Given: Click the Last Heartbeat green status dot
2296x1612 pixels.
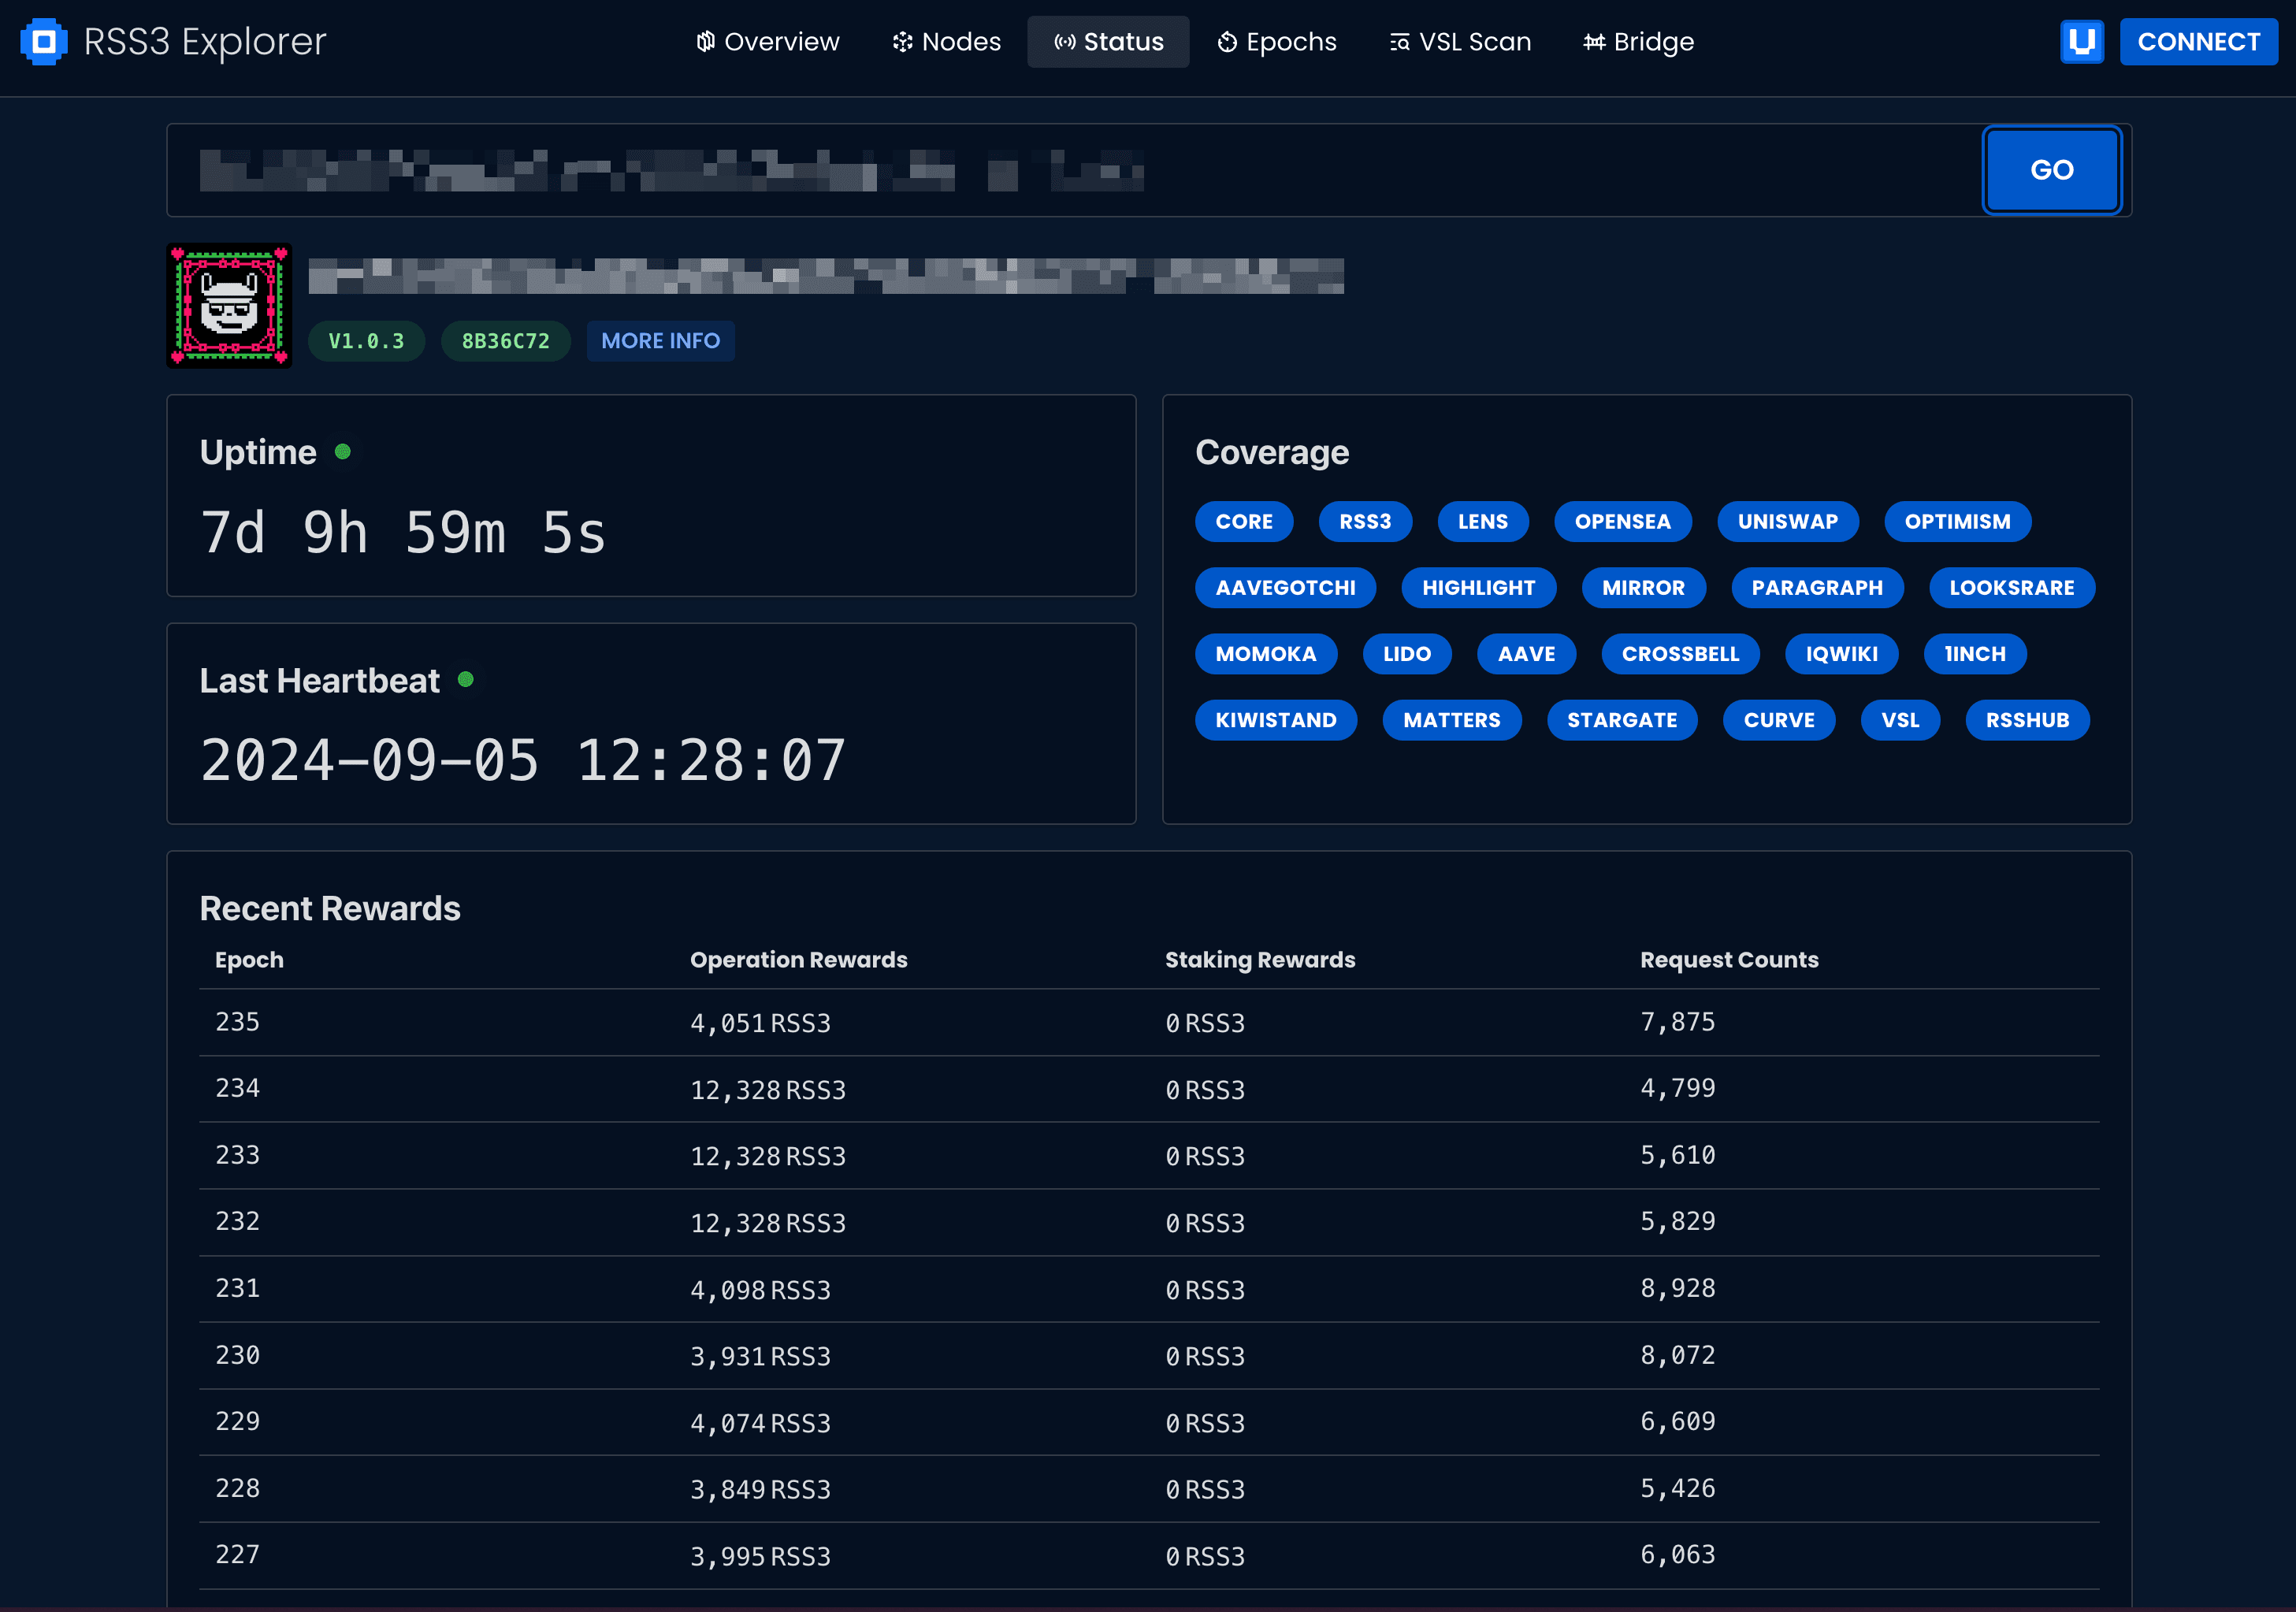Looking at the screenshot, I should pos(466,680).
